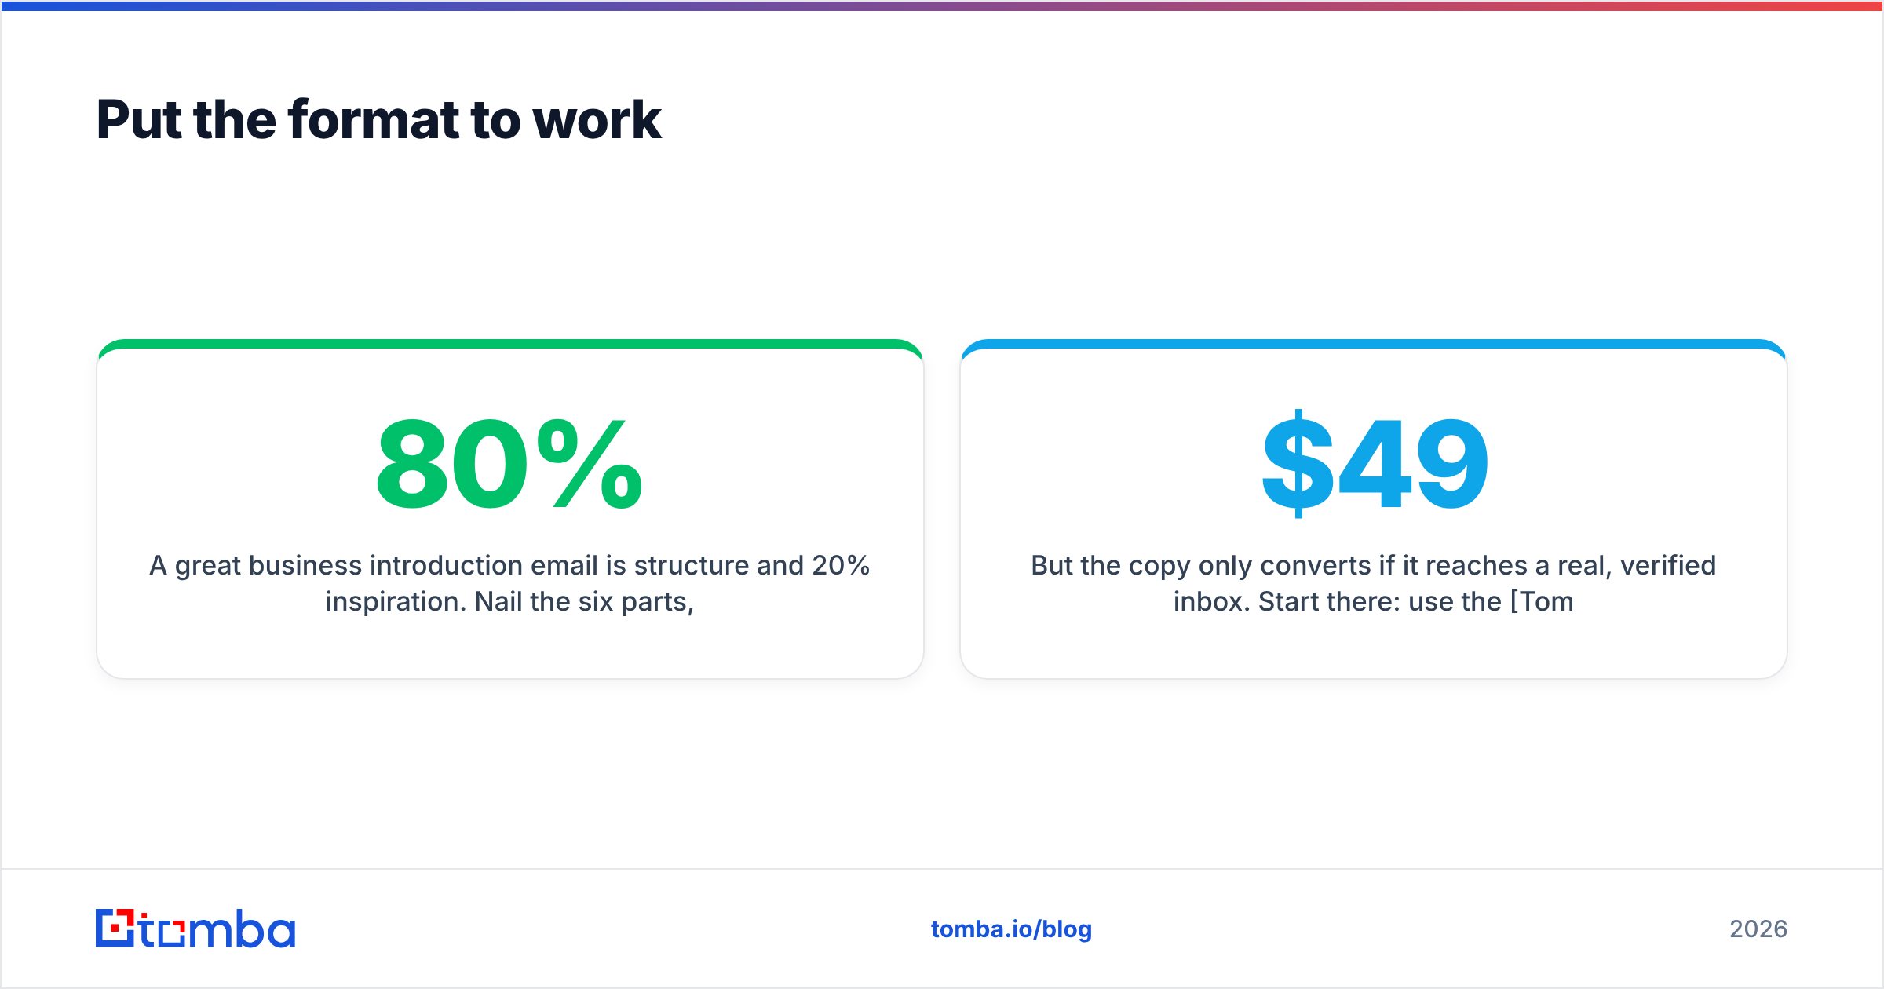Click the tomba wordmark text
The width and height of the screenshot is (1884, 989).
tap(217, 929)
